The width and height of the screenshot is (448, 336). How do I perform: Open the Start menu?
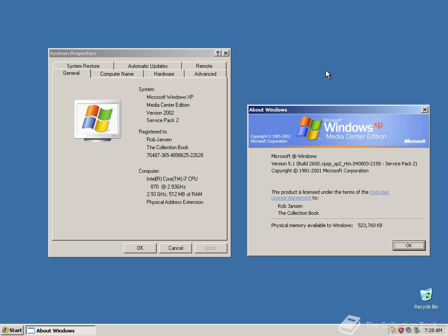(x=12, y=331)
